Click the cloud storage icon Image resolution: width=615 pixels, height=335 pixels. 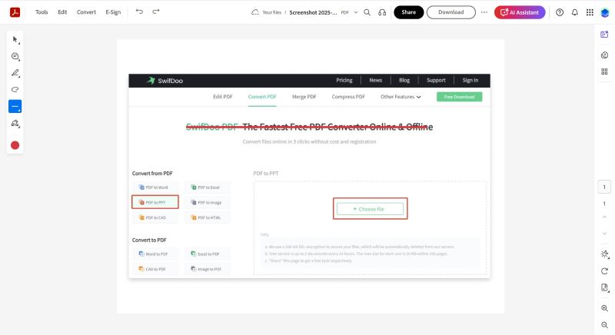click(x=255, y=12)
